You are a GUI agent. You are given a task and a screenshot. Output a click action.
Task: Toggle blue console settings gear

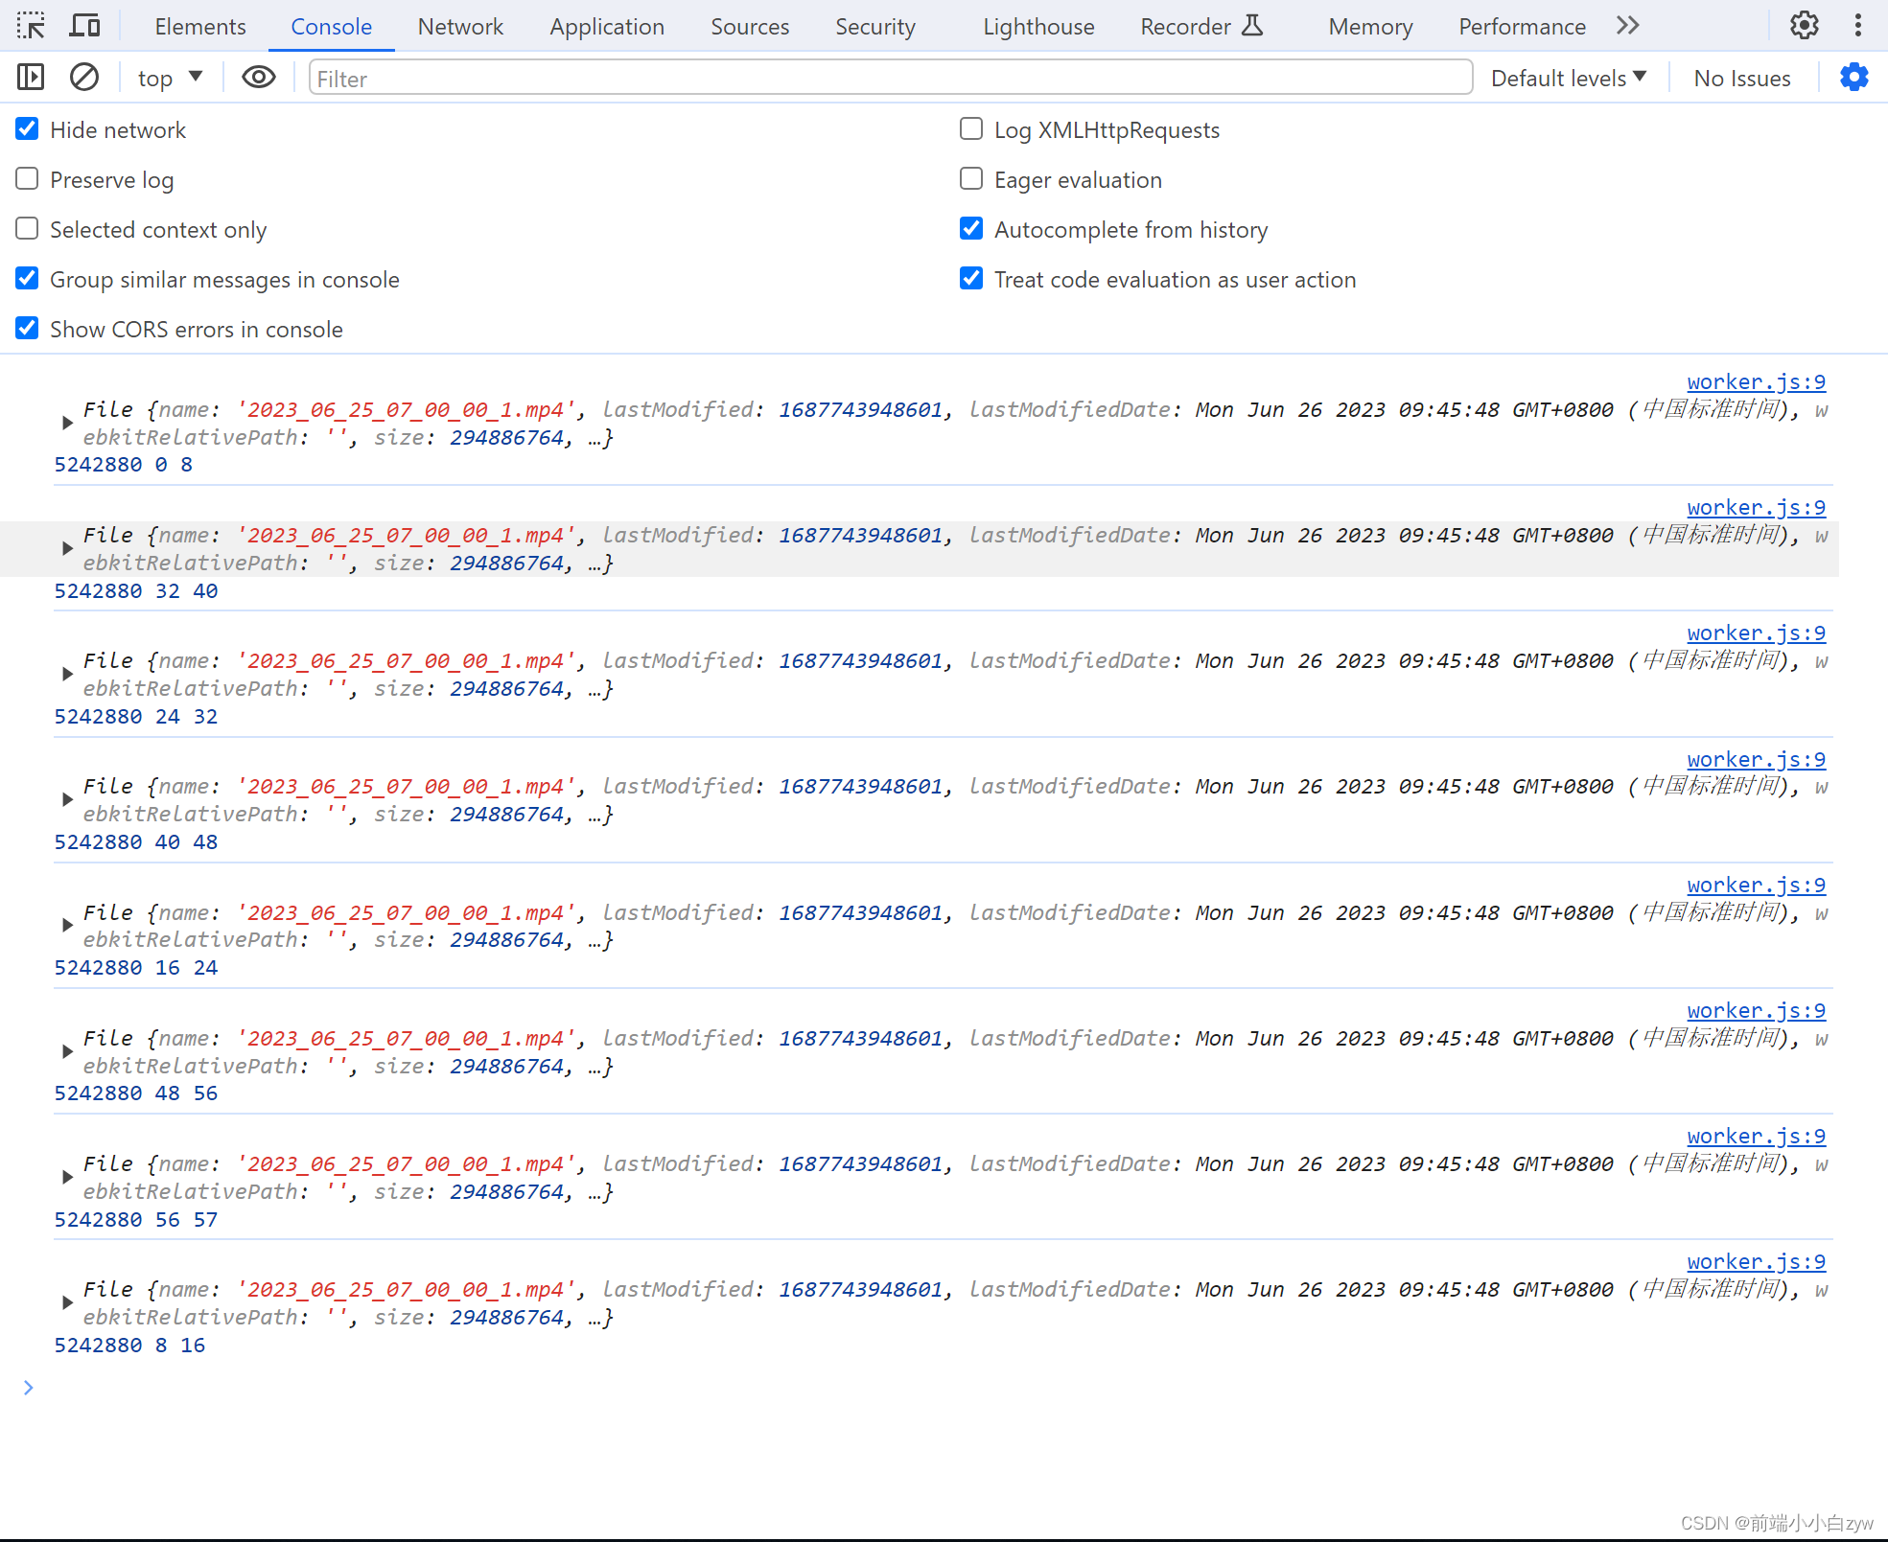(x=1854, y=77)
